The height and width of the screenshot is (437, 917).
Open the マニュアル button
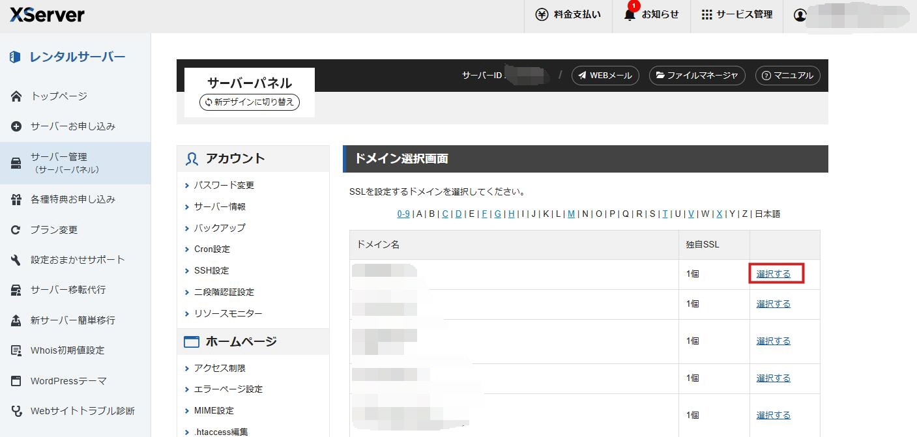[x=787, y=76]
